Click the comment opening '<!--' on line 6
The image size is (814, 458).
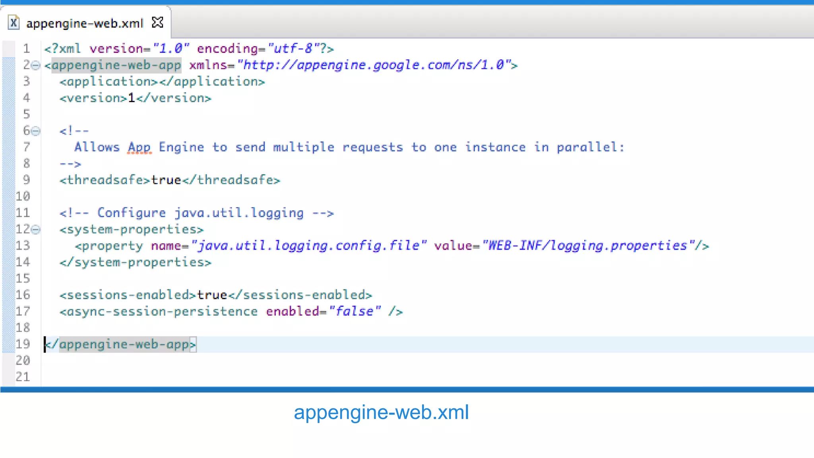pyautogui.click(x=74, y=131)
